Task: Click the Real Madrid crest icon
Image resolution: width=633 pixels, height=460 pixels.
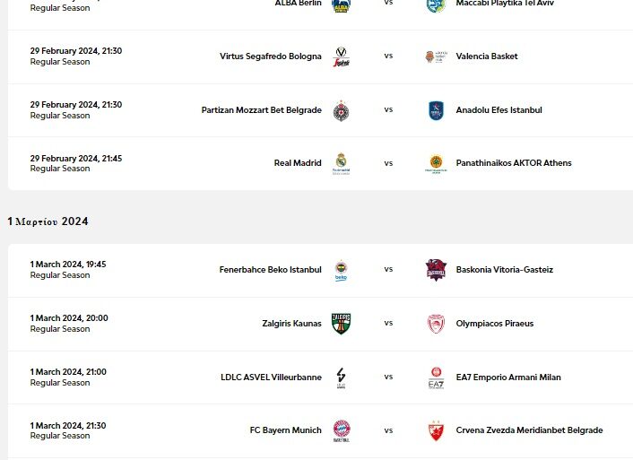Action: [x=341, y=163]
